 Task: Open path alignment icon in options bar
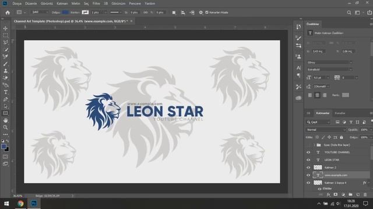[x=183, y=13]
